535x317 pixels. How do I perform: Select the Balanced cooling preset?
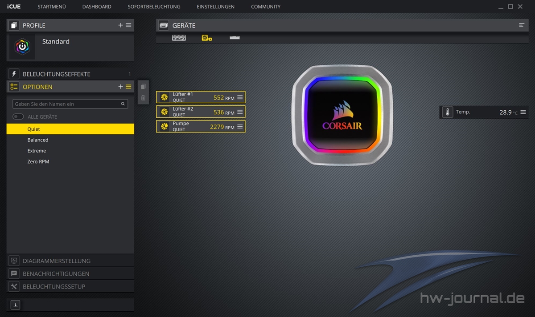(38, 140)
